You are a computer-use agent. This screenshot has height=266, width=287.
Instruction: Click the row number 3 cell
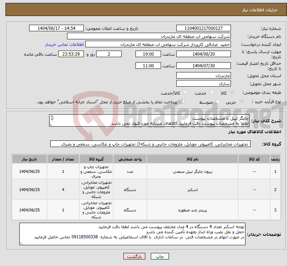275,210
